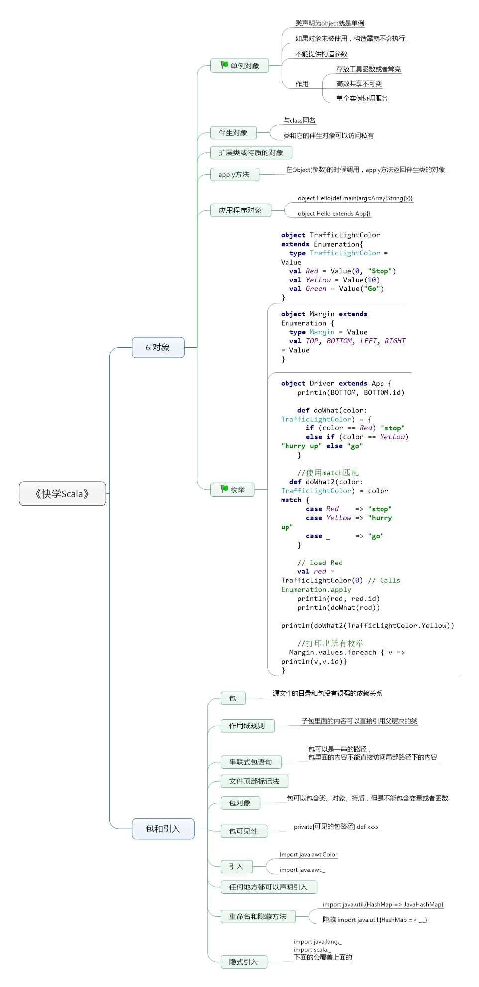This screenshot has height=987, width=479.
Task: Click the green flag icon on 枚举 node
Action: (224, 489)
